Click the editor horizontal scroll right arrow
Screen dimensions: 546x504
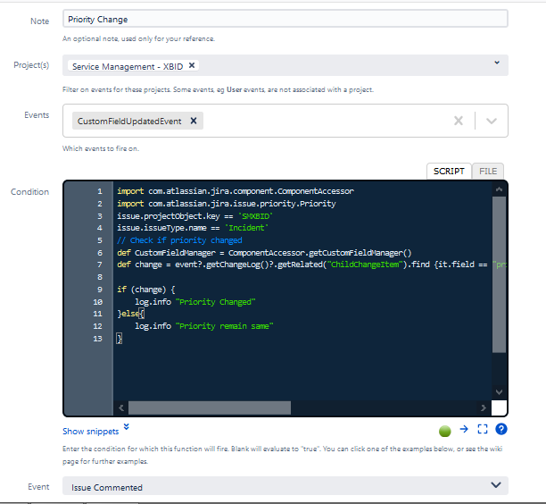483,407
